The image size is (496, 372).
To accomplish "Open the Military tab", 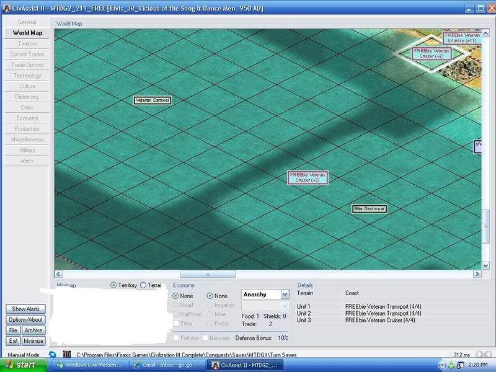I will (x=27, y=150).
